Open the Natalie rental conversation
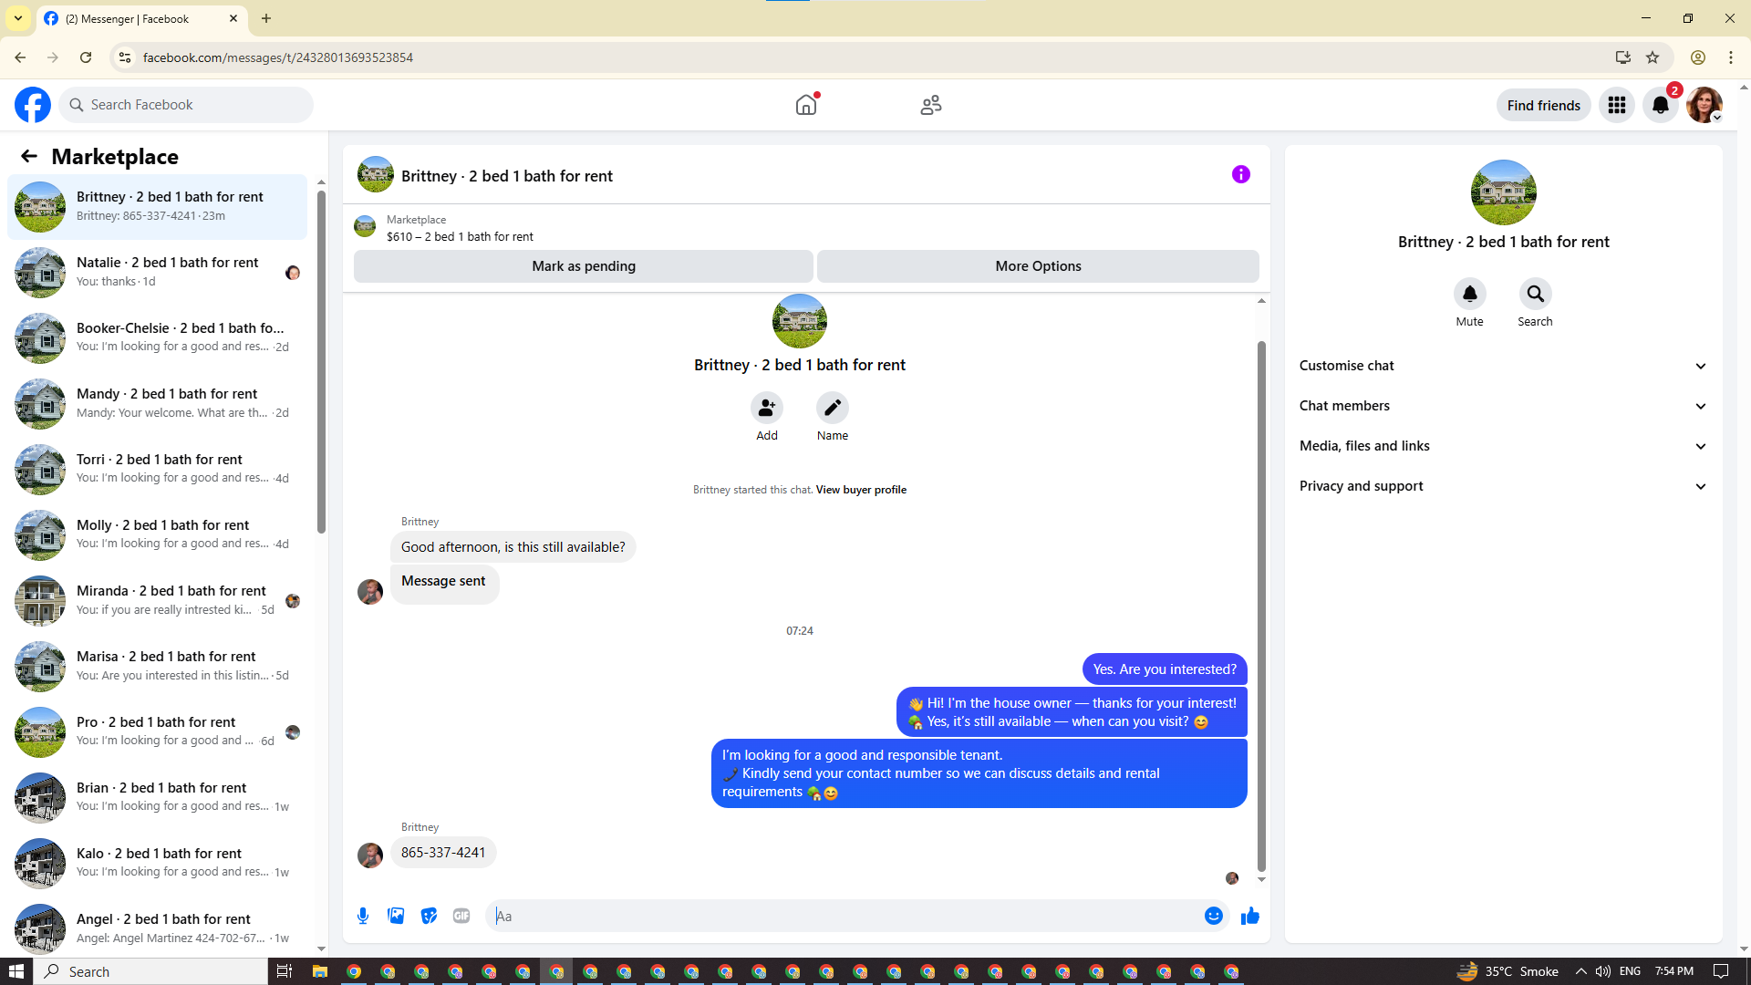Viewport: 1751px width, 985px height. pos(157,273)
